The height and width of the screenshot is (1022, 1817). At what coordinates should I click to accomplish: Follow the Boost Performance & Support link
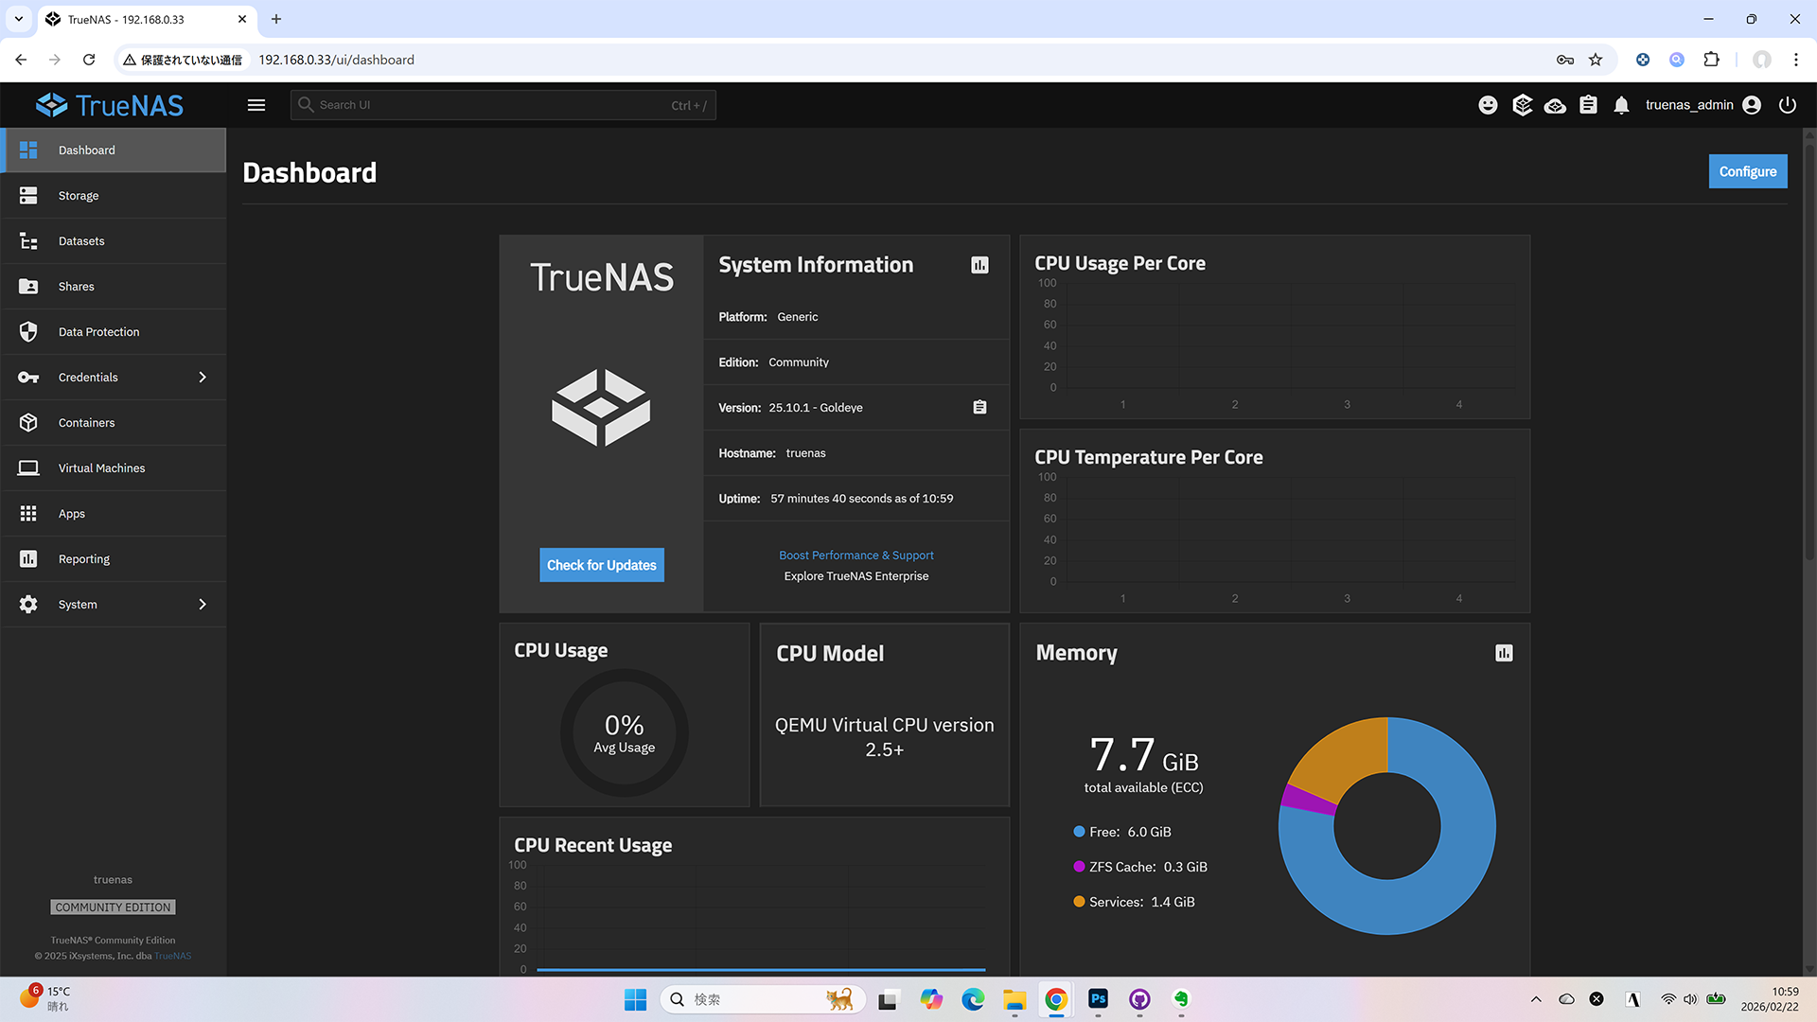pyautogui.click(x=856, y=555)
